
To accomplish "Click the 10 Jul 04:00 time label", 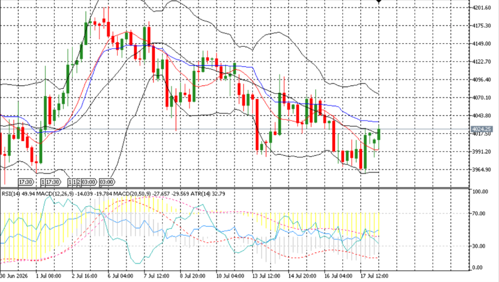I will coord(230,276).
